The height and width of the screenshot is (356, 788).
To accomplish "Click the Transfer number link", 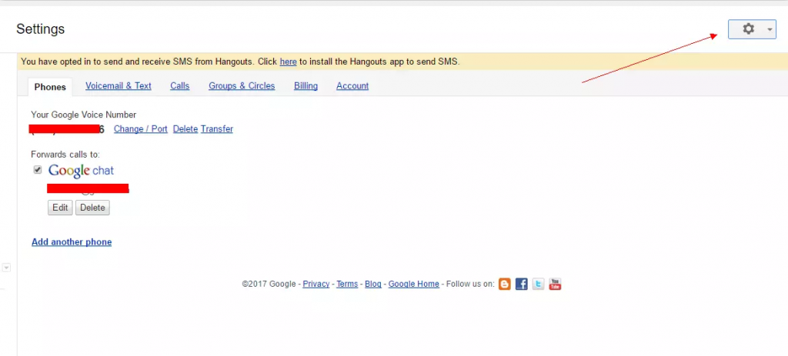I will click(x=216, y=129).
